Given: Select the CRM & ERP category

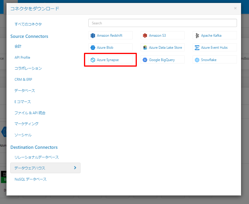Looking at the screenshot, I should (23, 79).
